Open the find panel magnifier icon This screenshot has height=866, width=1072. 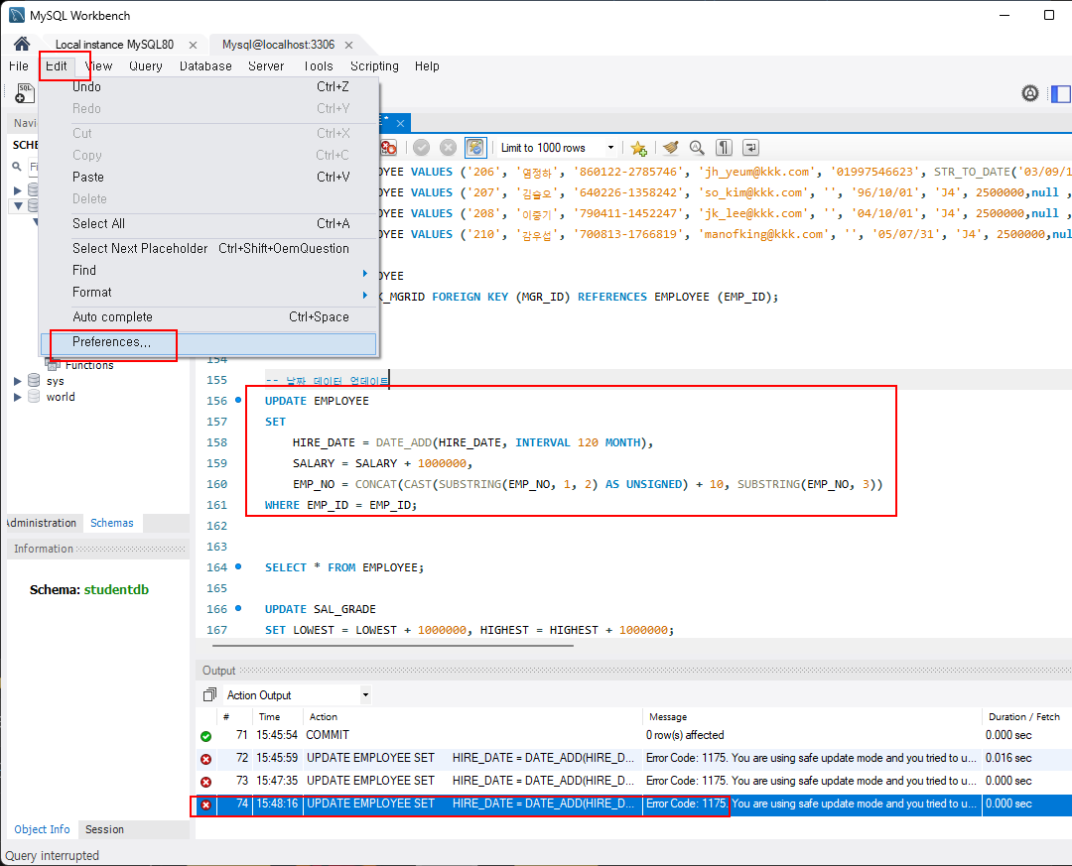tap(697, 148)
